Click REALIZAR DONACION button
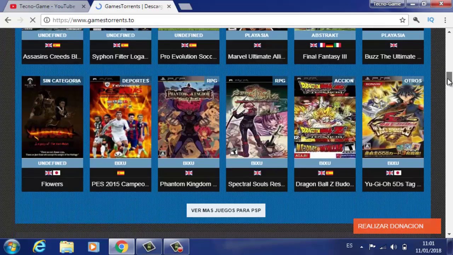Screen dimensions: 453x255 397,226
